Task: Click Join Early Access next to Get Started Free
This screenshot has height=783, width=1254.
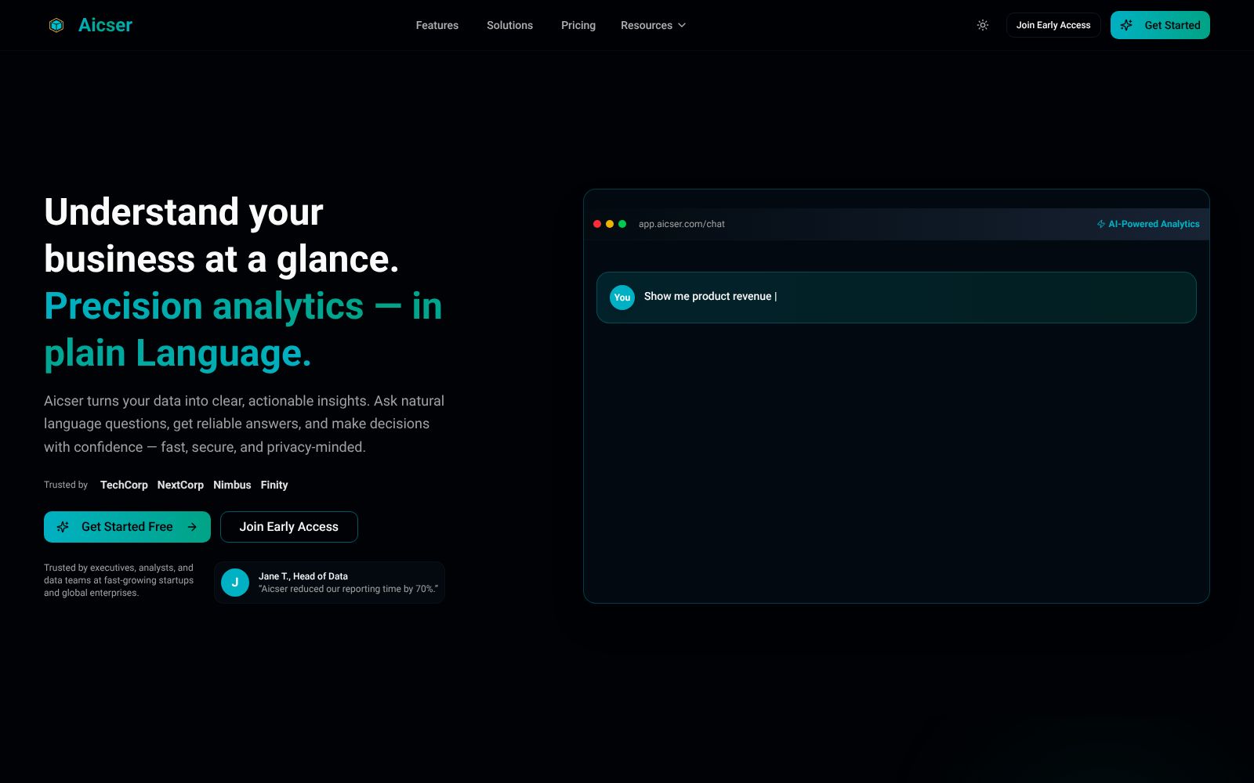Action: click(288, 527)
